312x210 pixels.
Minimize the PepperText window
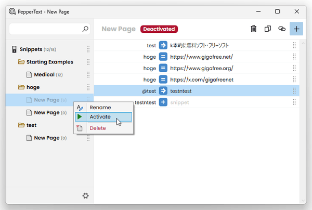click(258, 11)
